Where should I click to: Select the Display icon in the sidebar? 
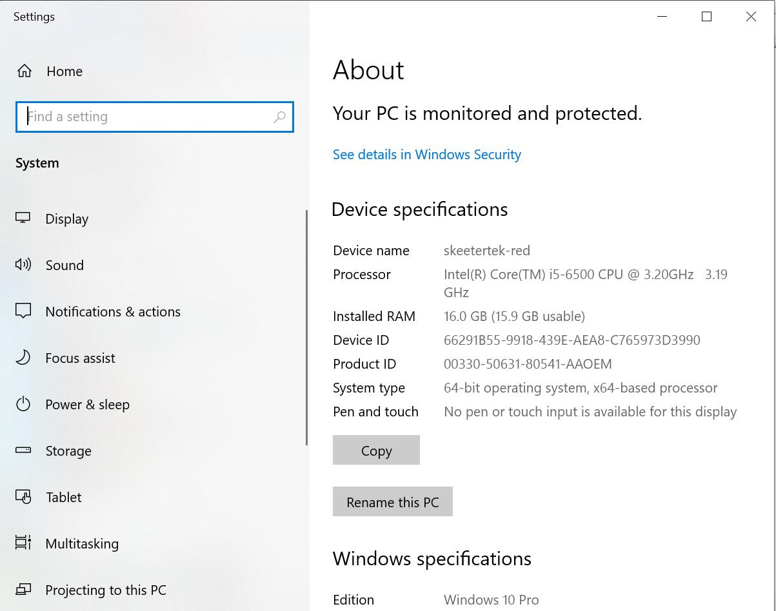click(23, 218)
